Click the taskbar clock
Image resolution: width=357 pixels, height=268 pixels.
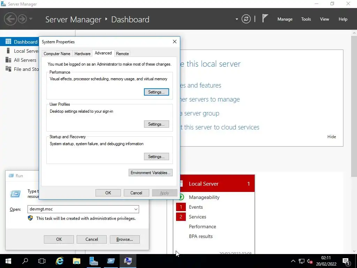[x=326, y=261]
